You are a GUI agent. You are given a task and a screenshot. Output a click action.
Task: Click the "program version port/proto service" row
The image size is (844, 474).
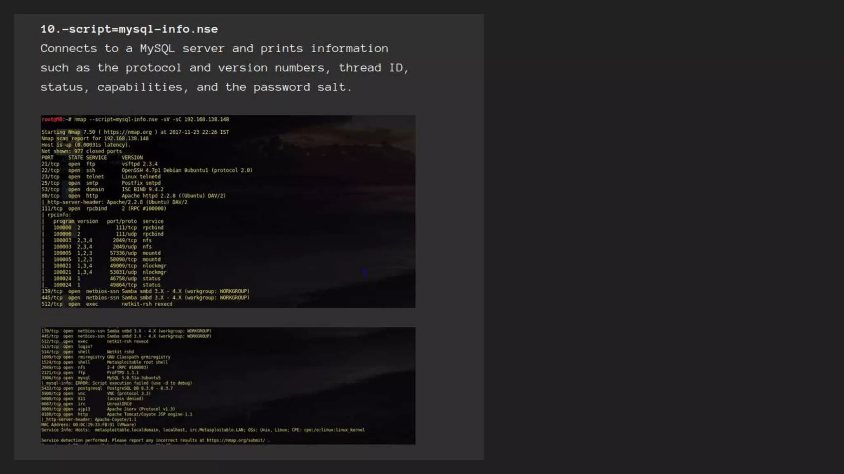(x=108, y=221)
